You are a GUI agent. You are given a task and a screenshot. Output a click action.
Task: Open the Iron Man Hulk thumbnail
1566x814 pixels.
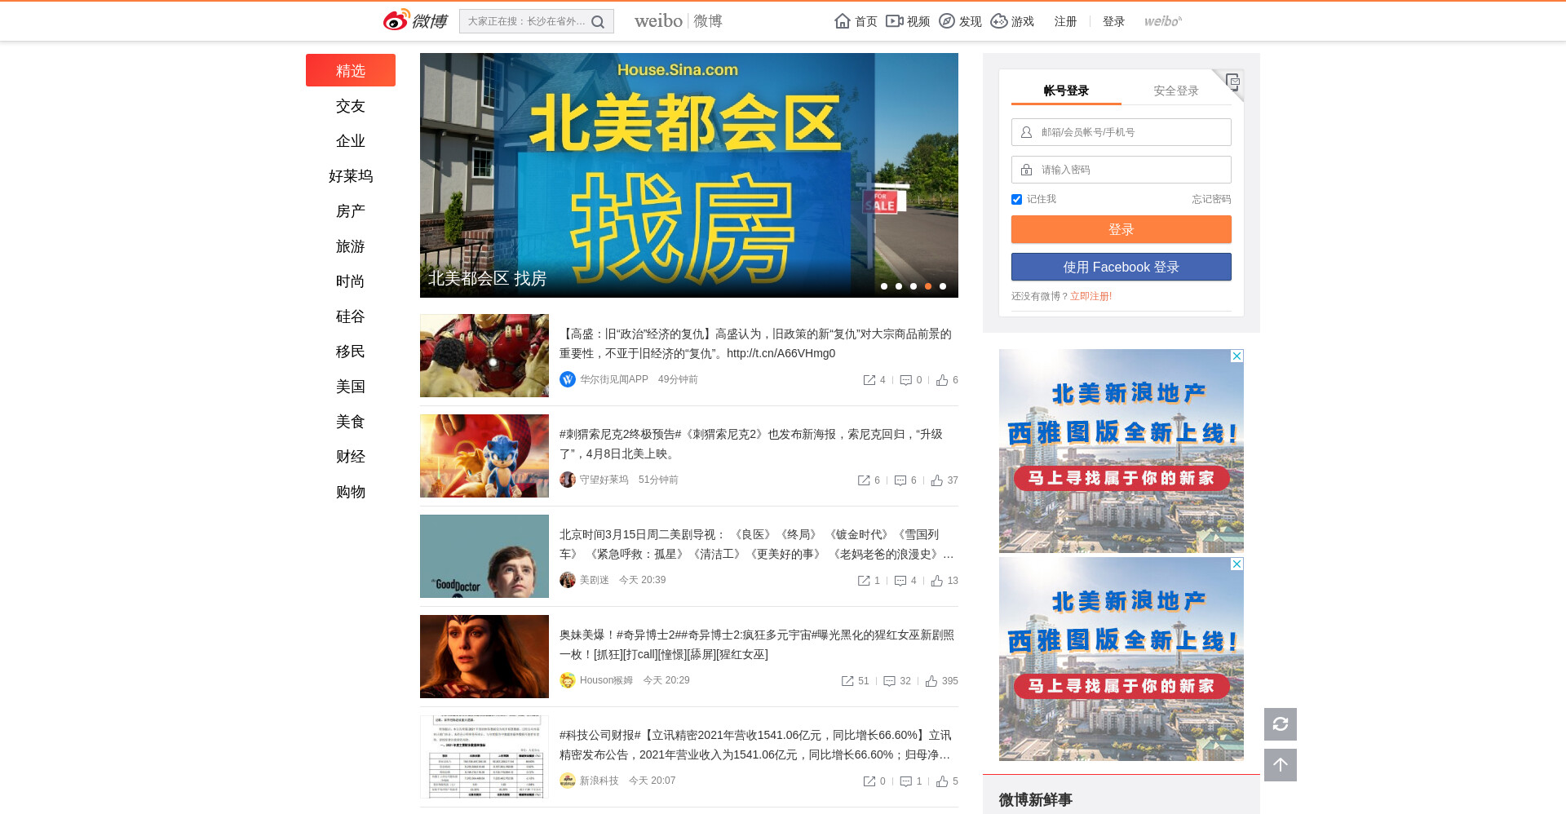[x=484, y=356]
